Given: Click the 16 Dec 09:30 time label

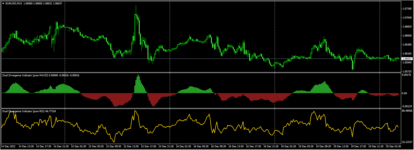Looking at the screenshot, I should (219, 146).
